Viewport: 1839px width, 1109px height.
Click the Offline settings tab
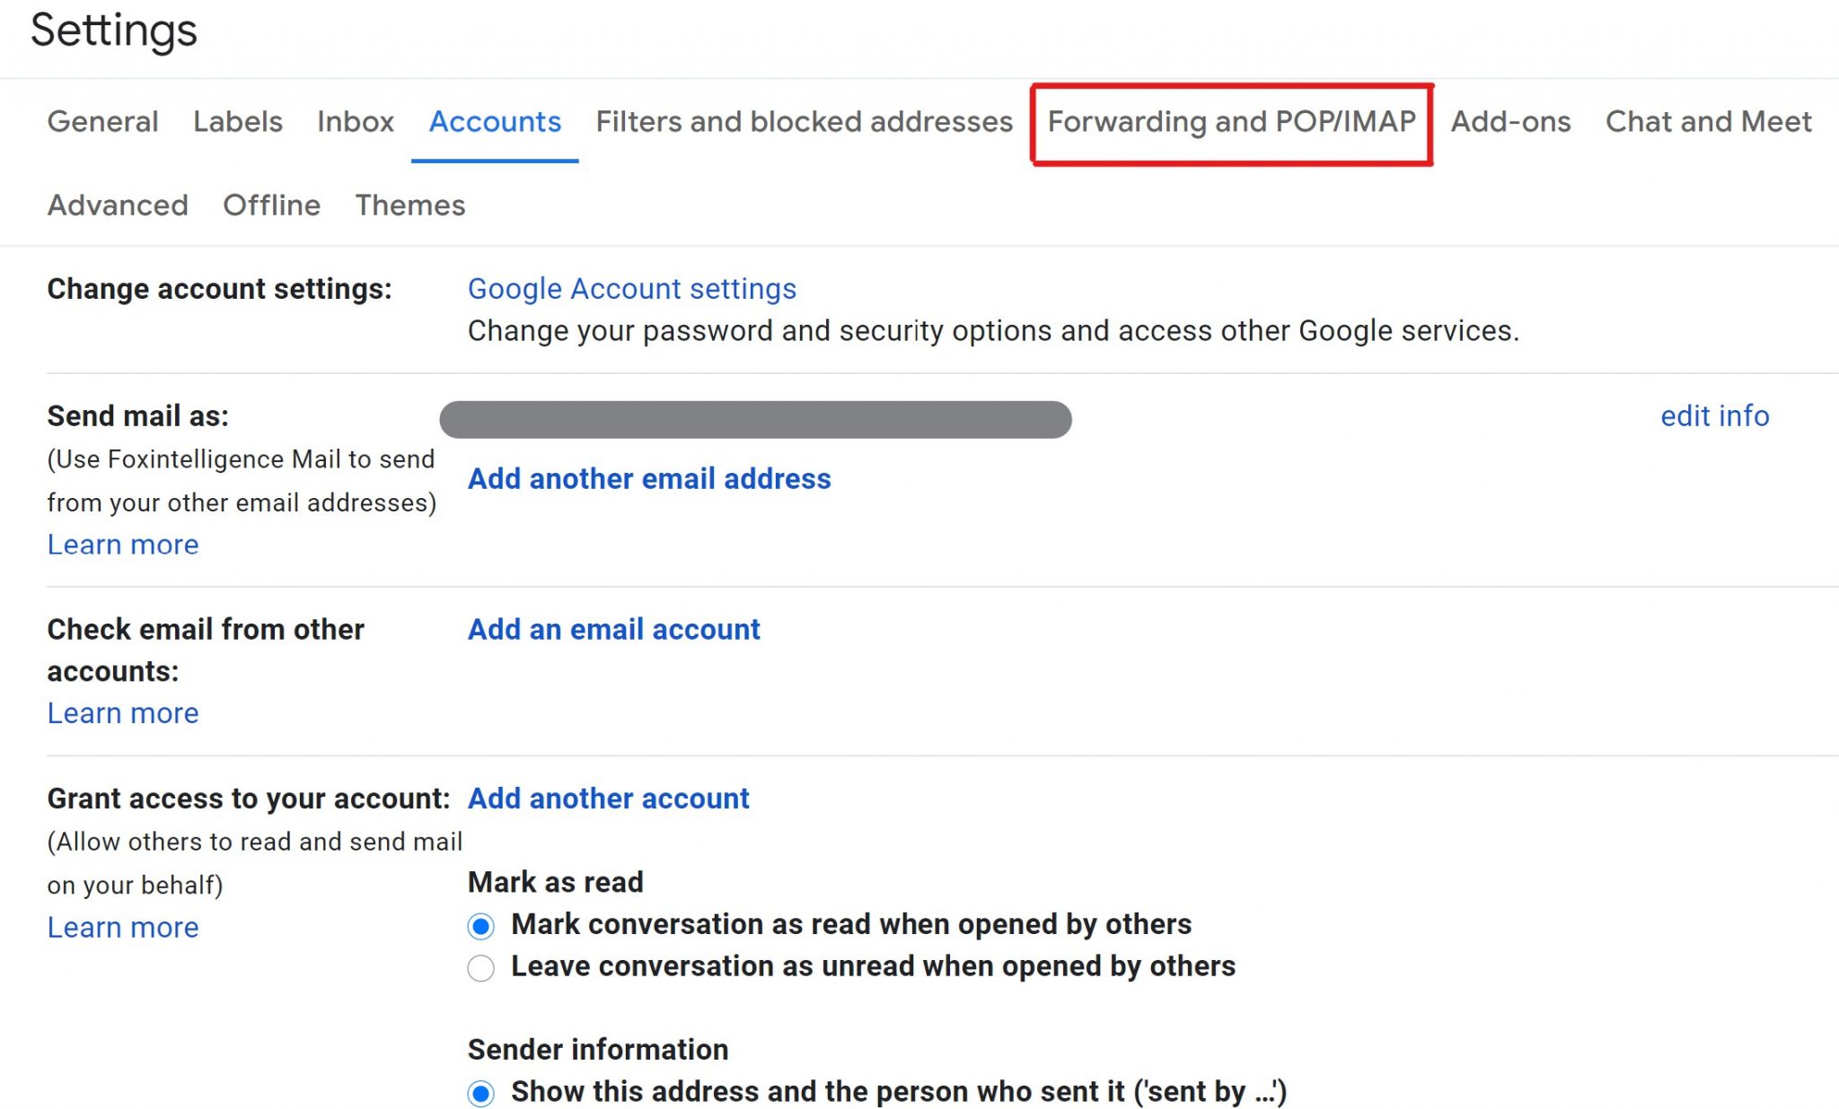[272, 205]
